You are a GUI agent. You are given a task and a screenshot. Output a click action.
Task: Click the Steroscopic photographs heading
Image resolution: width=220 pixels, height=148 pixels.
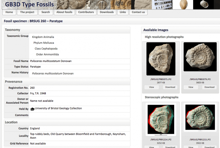pyautogui.click(x=162, y=97)
